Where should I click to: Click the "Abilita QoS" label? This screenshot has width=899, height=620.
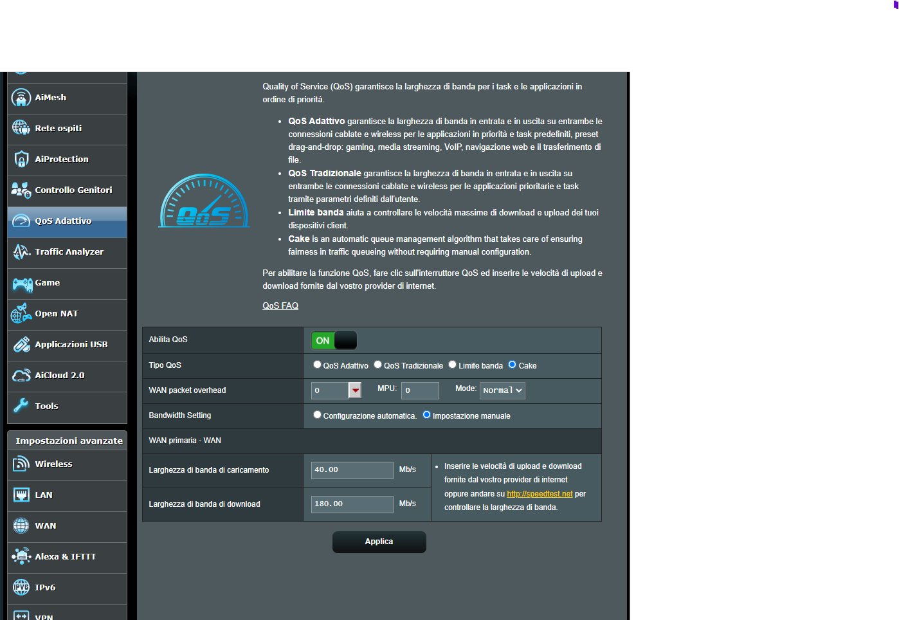point(168,340)
